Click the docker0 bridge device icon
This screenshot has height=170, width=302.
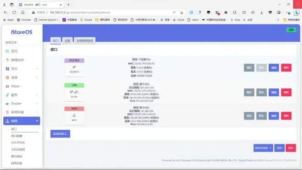tap(74, 67)
